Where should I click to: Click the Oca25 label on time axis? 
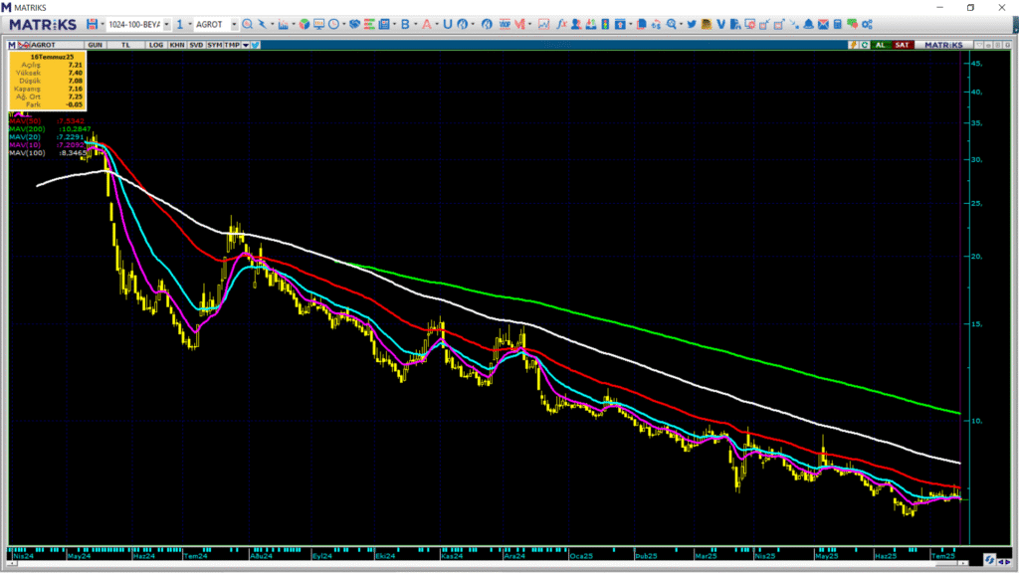581,556
